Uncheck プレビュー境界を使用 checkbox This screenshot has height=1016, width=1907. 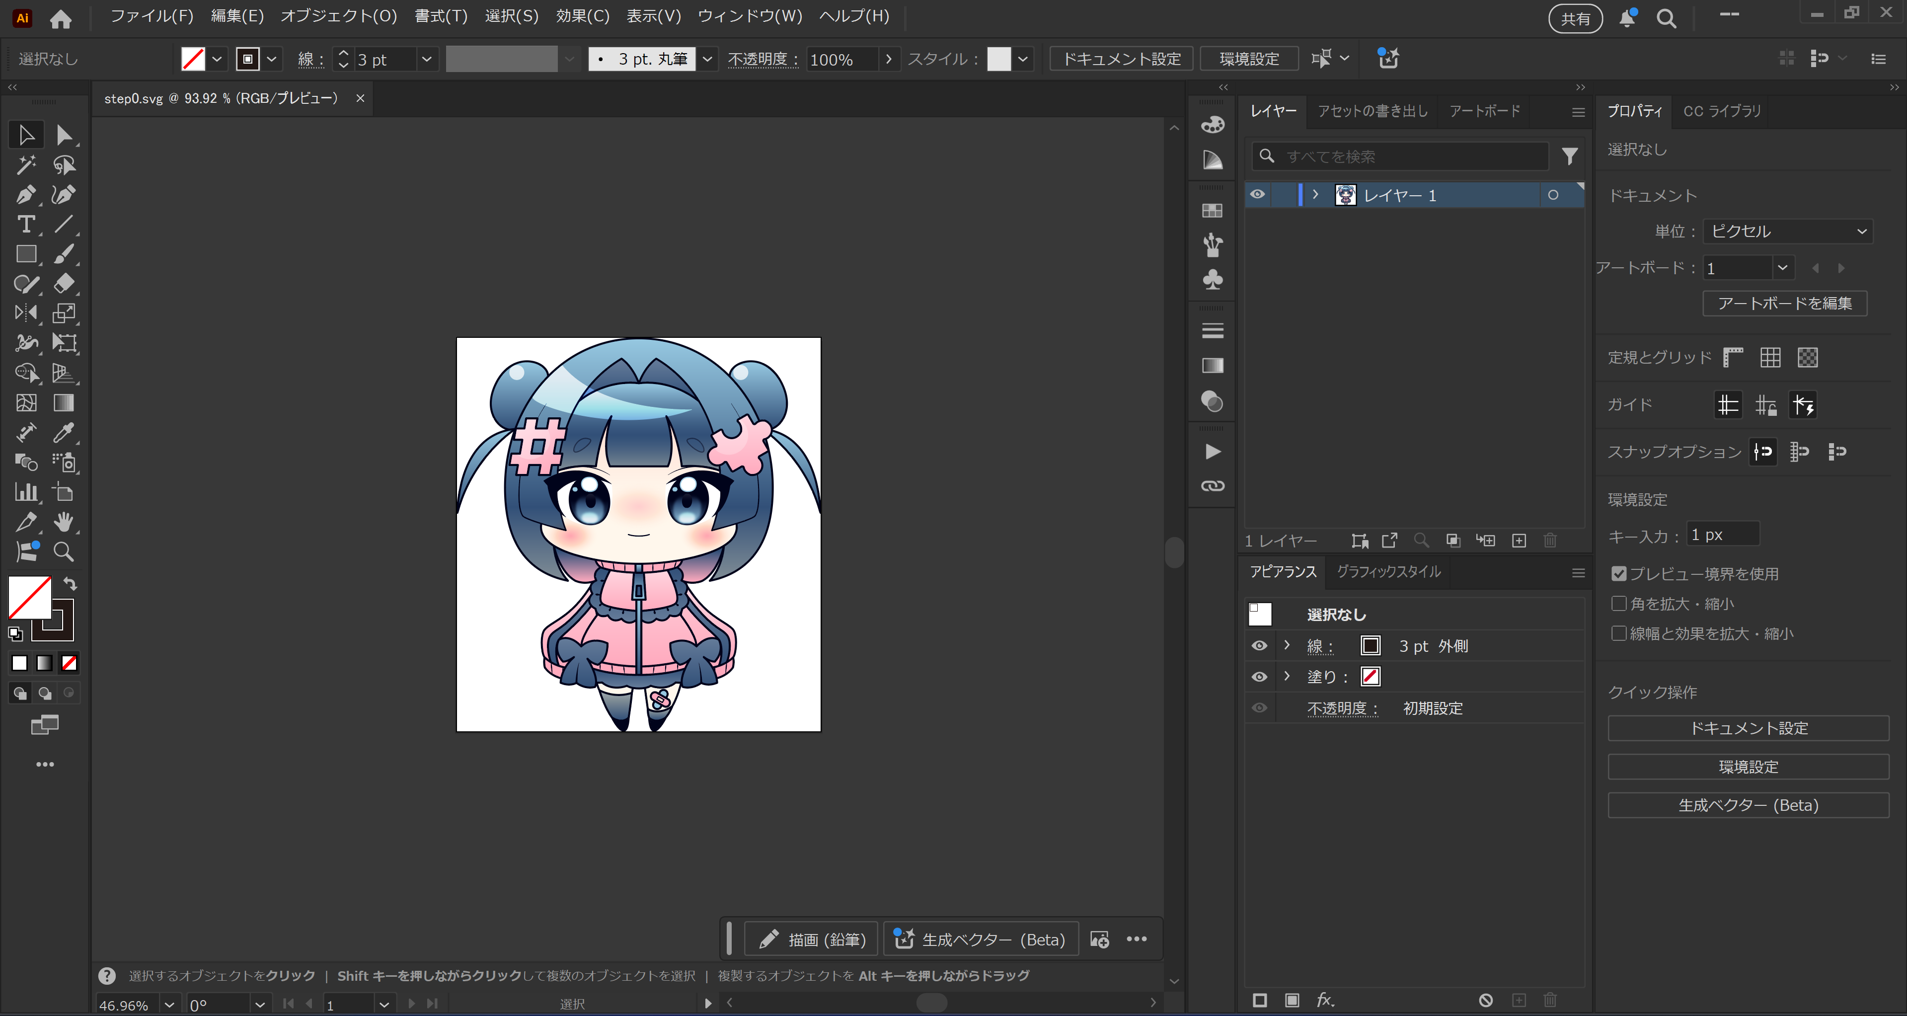1619,574
